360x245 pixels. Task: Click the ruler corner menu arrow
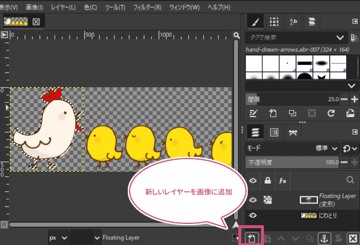coord(4,35)
